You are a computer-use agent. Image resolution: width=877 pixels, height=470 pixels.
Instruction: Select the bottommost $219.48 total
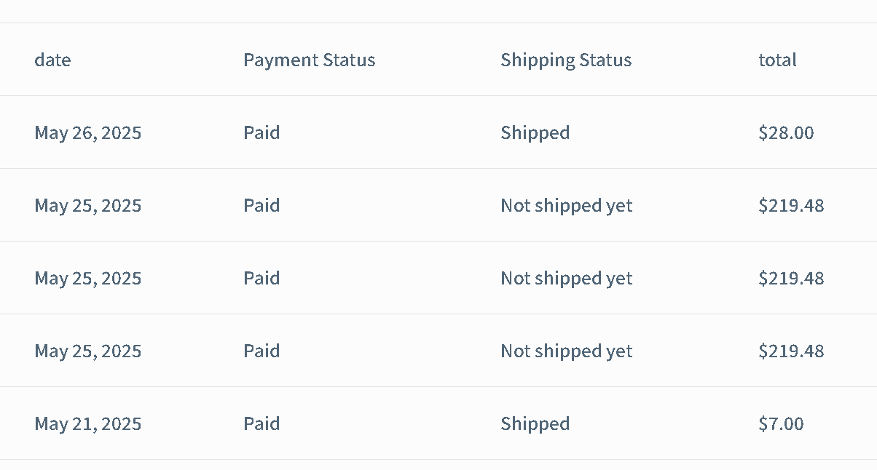tap(791, 351)
